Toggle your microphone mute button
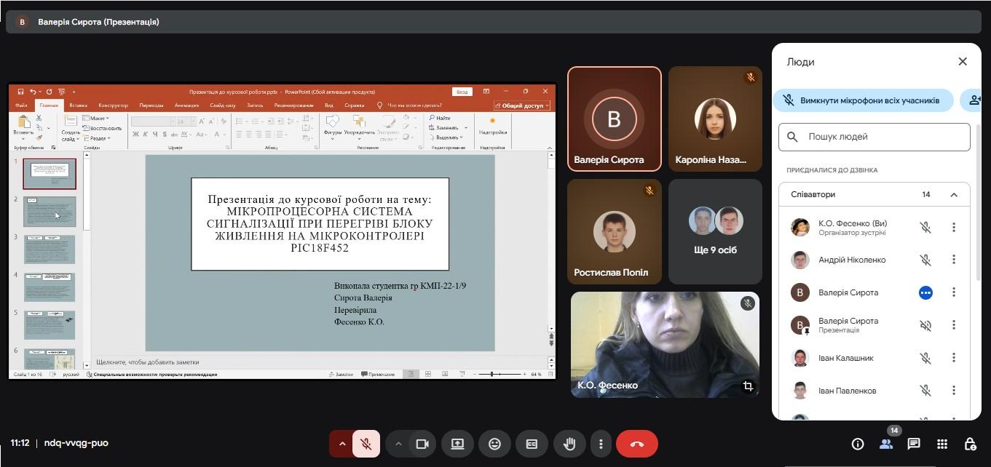The width and height of the screenshot is (991, 467). (366, 444)
